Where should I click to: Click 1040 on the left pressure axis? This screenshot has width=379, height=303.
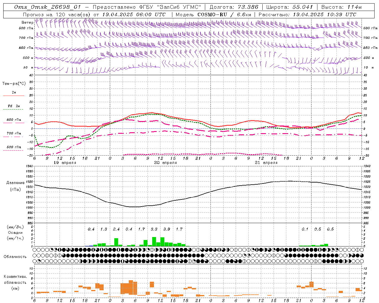coord(30,166)
